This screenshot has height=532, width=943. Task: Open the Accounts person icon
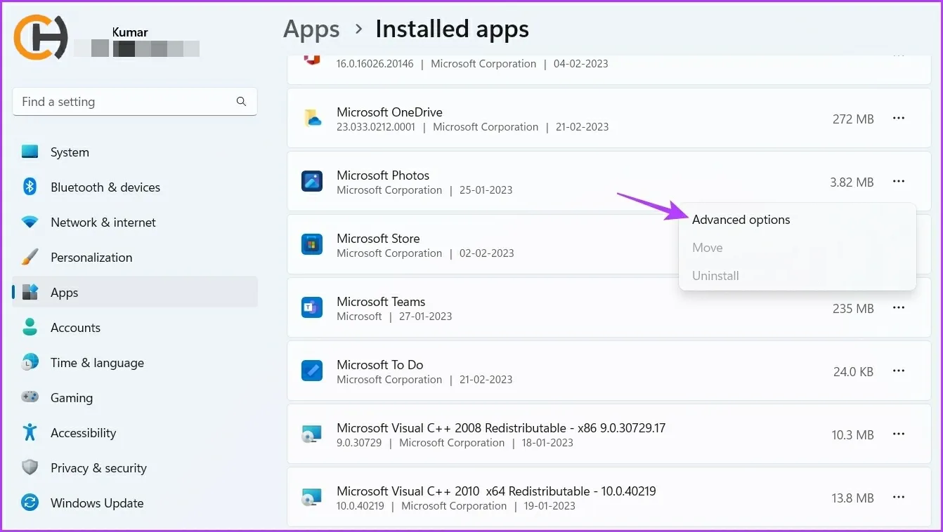click(30, 327)
